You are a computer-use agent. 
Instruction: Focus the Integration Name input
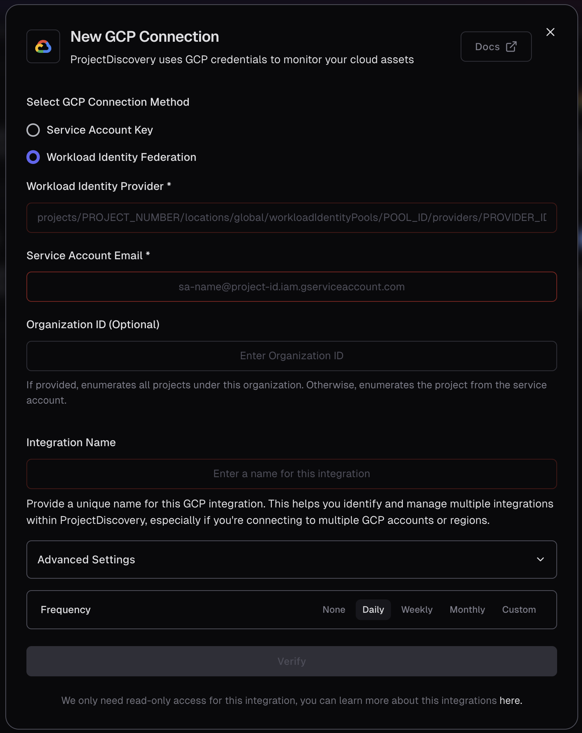pyautogui.click(x=291, y=474)
